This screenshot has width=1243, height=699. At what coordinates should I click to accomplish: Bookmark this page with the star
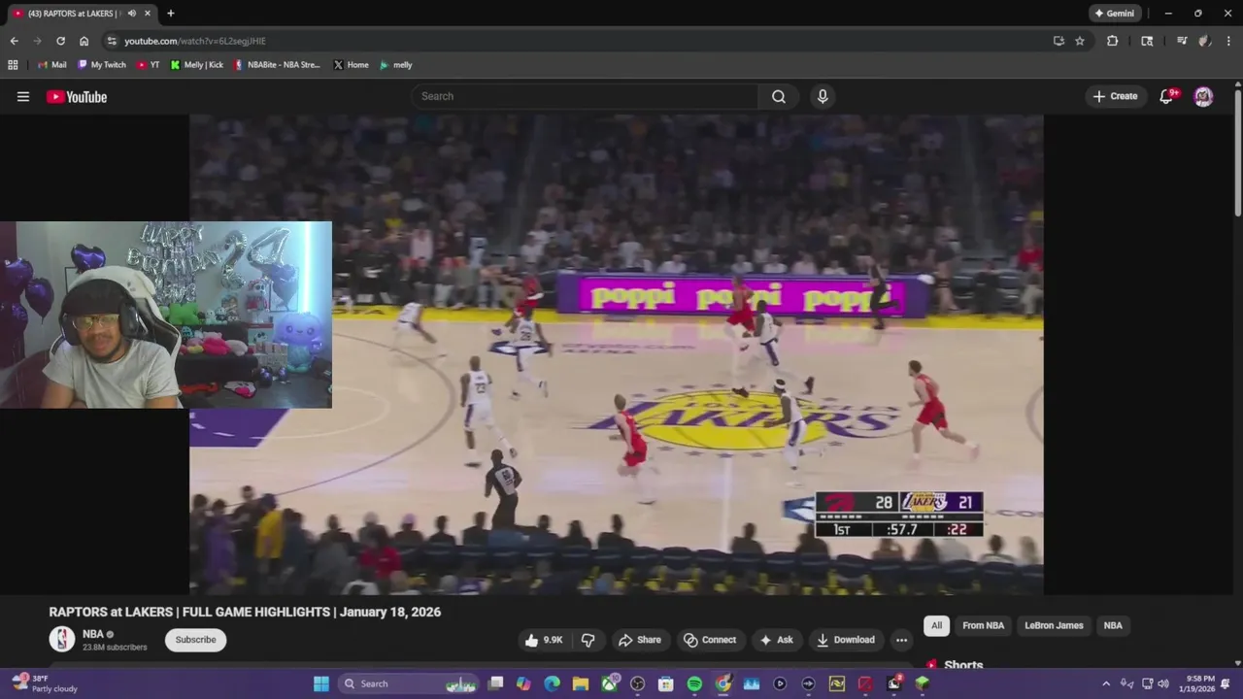pyautogui.click(x=1080, y=41)
